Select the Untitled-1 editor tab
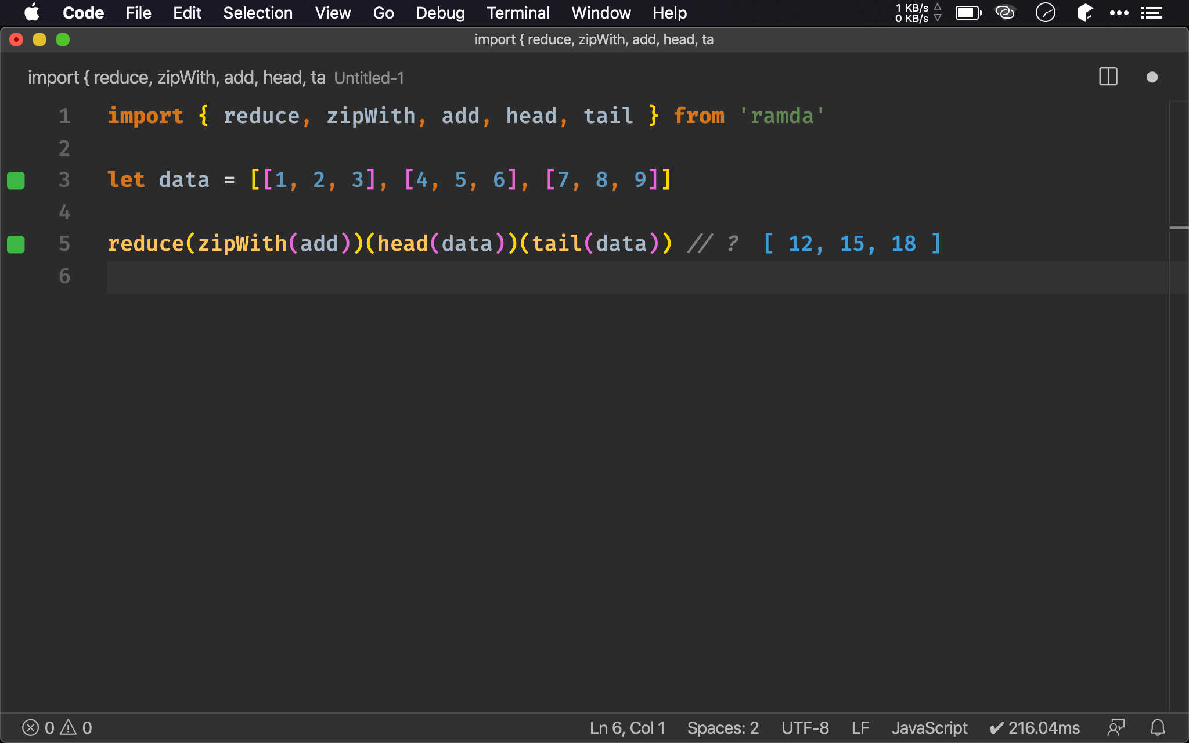1189x743 pixels. point(216,77)
